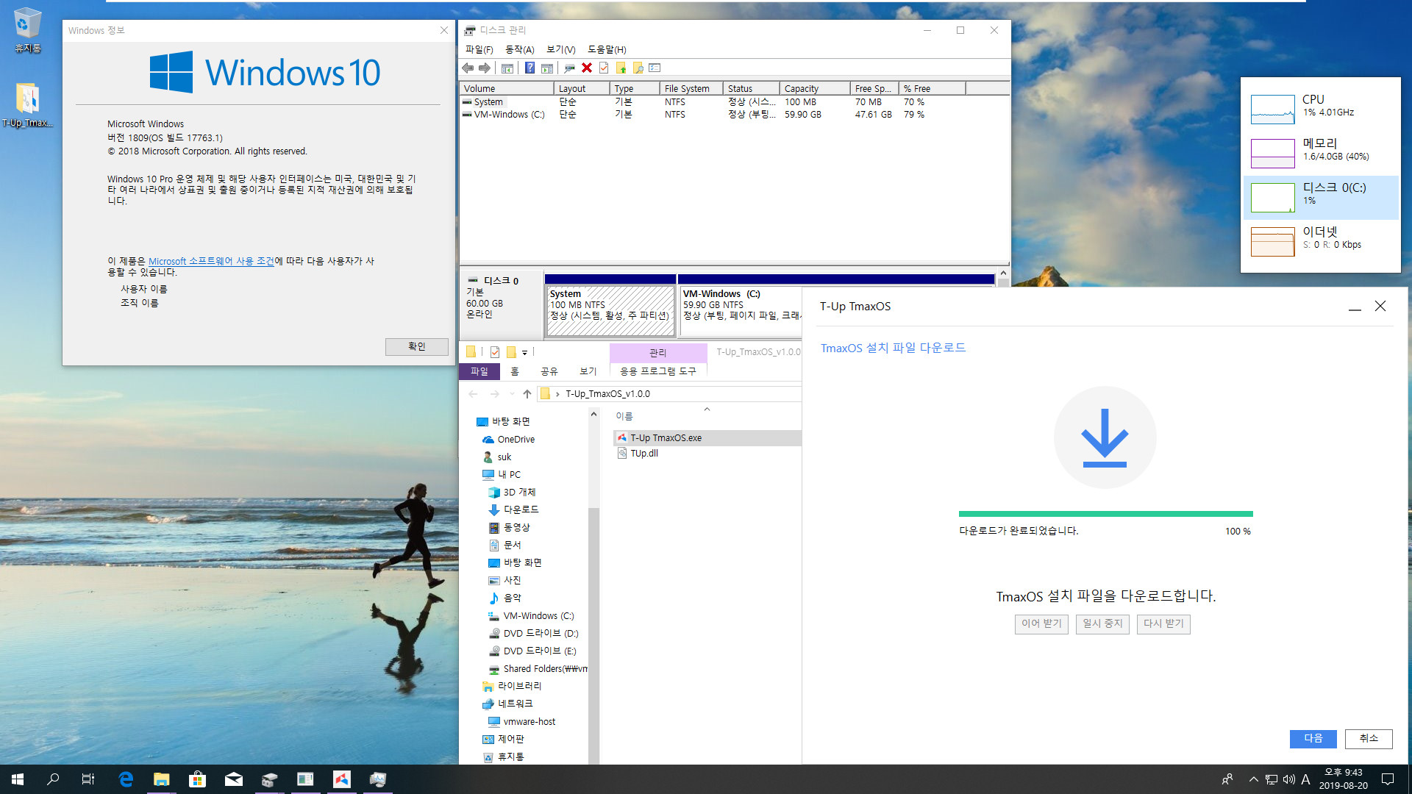1412x794 pixels.
Task: Click the back navigation arrow in Disk Management
Action: pyautogui.click(x=468, y=67)
